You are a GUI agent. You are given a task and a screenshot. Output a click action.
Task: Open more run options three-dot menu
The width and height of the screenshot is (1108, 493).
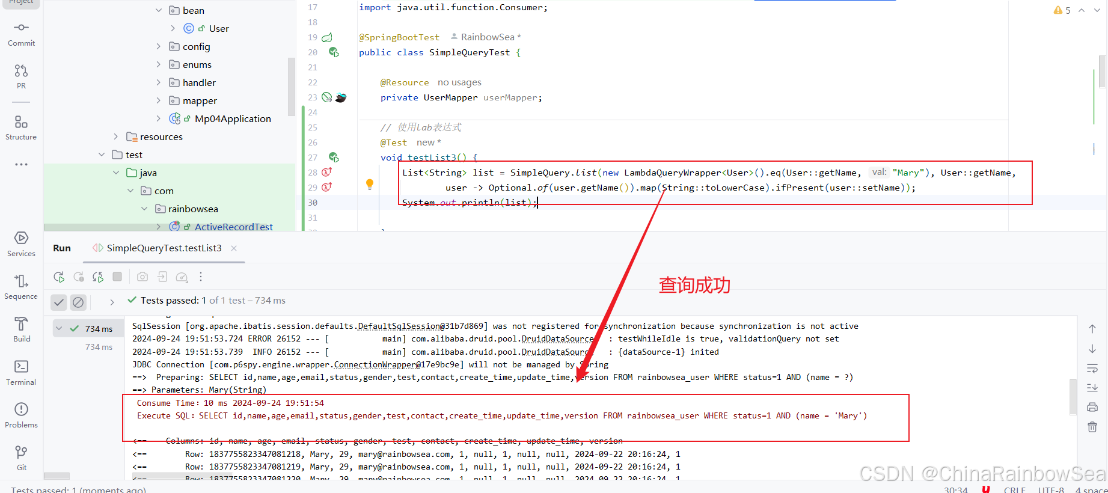click(201, 277)
